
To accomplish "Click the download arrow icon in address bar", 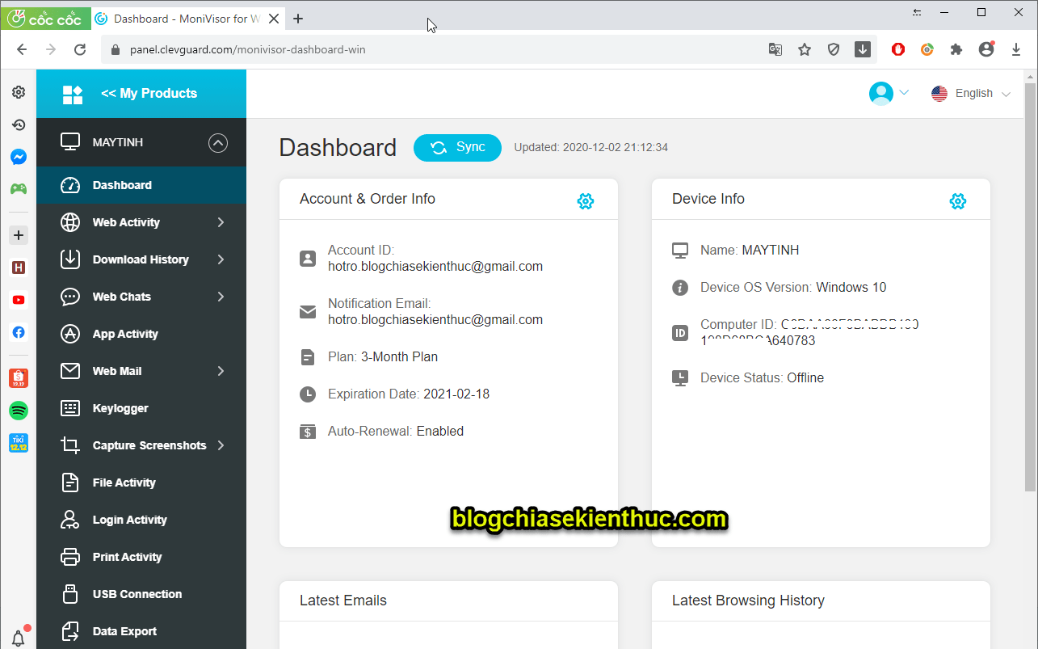I will pyautogui.click(x=863, y=49).
